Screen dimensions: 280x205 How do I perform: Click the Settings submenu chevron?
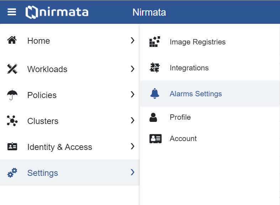pos(132,172)
